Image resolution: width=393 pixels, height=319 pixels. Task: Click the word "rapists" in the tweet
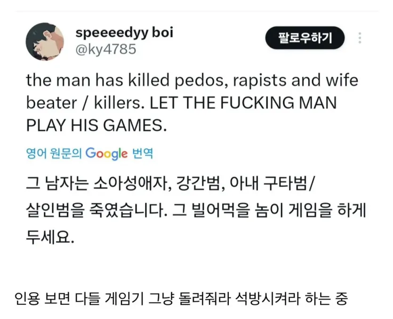click(x=251, y=80)
